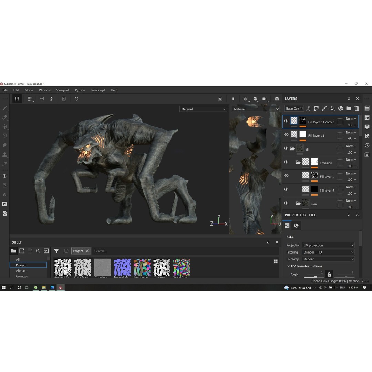
Task: Open the UV Wrap Repeat dropdown
Action: [328, 259]
